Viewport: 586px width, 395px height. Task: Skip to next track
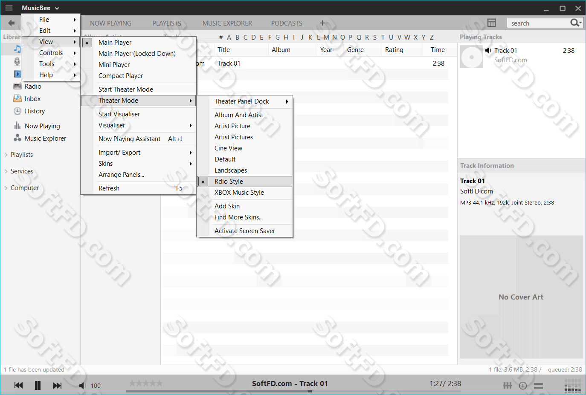point(57,386)
